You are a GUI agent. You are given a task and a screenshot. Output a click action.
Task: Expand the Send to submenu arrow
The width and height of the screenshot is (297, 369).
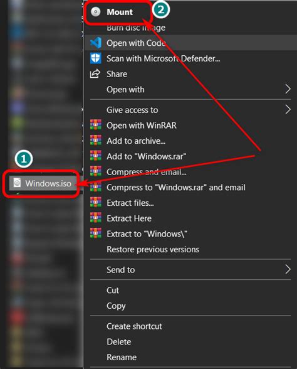point(288,269)
